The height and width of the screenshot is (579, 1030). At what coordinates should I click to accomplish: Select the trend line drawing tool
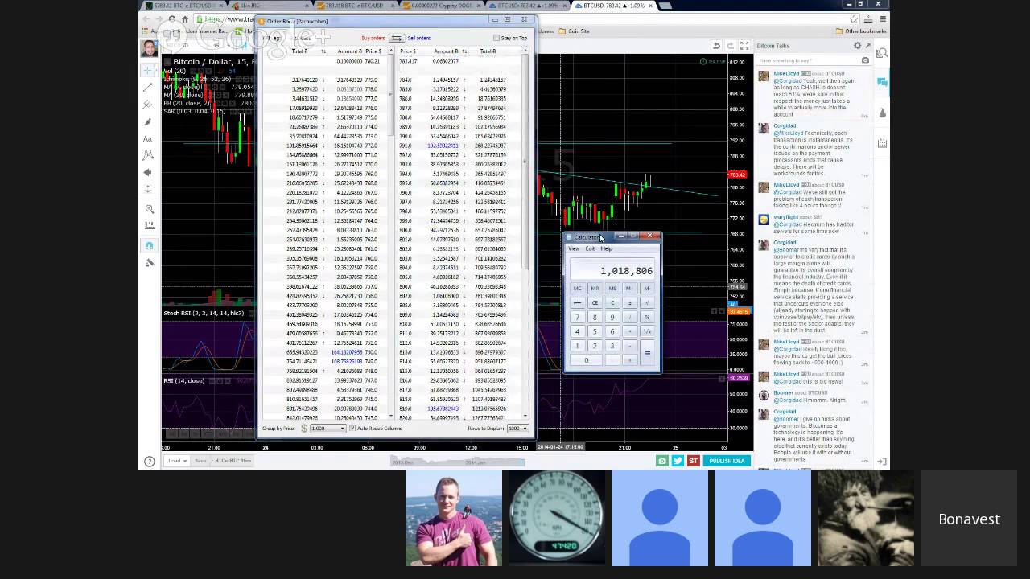[x=149, y=87]
